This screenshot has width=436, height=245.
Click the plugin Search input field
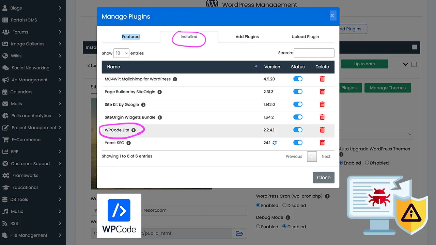click(314, 53)
